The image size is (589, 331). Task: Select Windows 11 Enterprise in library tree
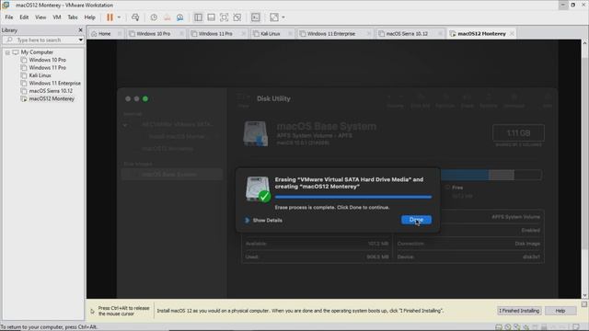(55, 84)
